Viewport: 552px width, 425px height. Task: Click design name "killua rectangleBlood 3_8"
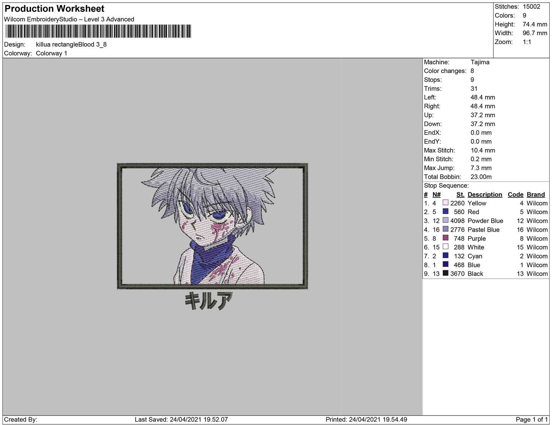coord(71,44)
